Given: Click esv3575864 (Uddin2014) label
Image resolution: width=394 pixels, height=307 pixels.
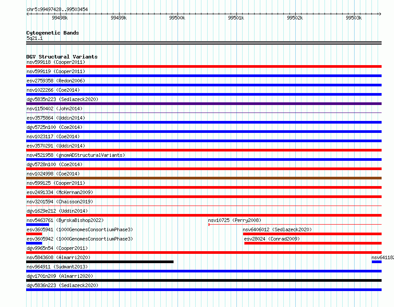Looking at the screenshot, I should coord(56,118).
